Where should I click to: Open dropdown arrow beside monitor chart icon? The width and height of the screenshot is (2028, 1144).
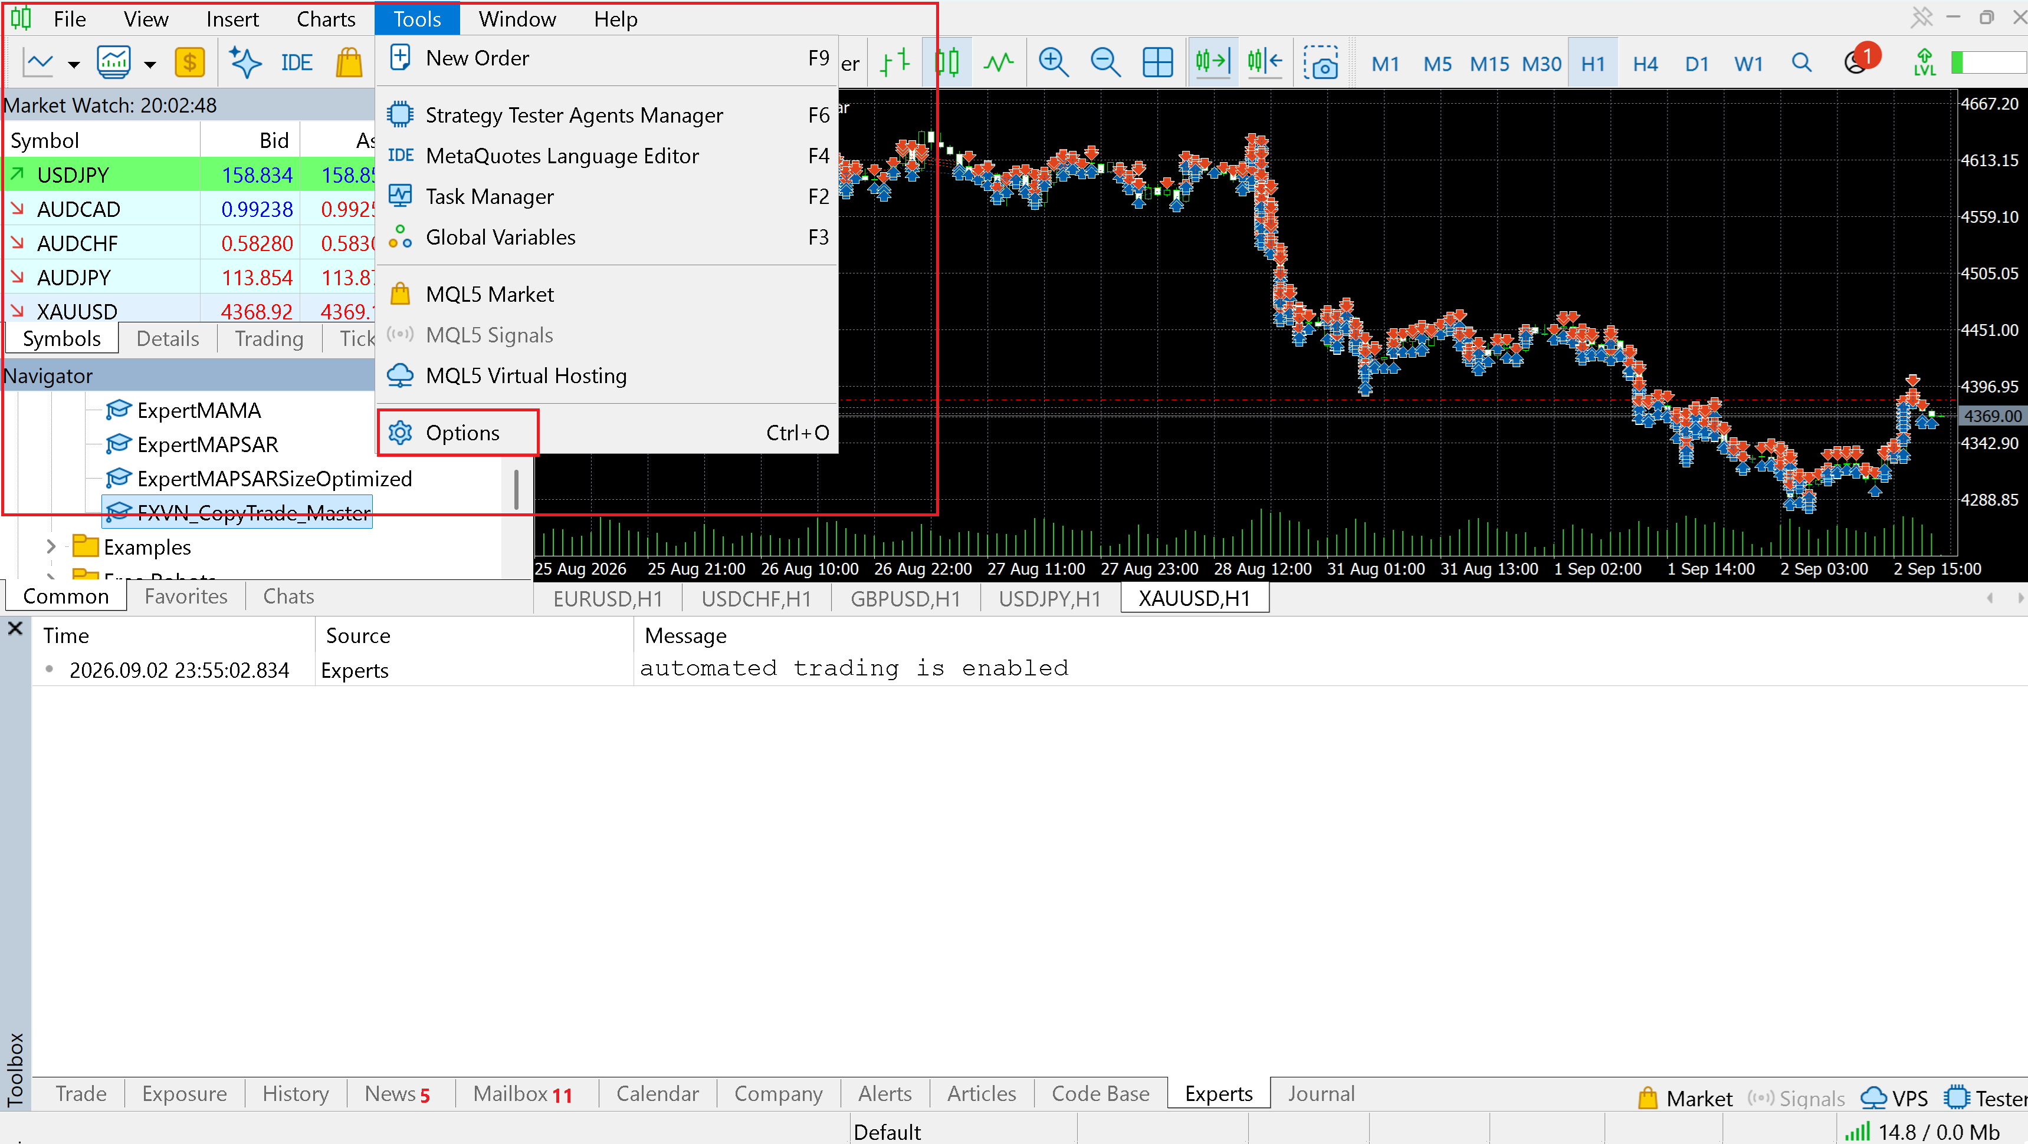click(150, 64)
